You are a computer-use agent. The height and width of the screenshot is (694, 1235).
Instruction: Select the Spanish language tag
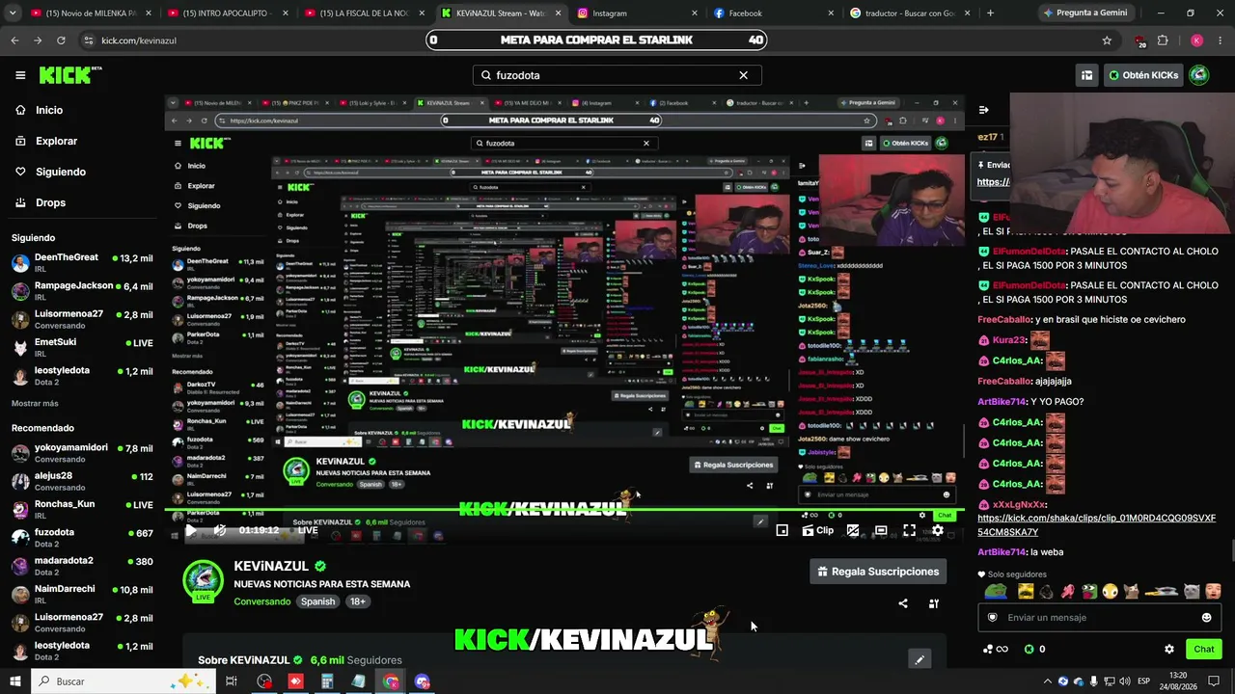click(x=317, y=601)
